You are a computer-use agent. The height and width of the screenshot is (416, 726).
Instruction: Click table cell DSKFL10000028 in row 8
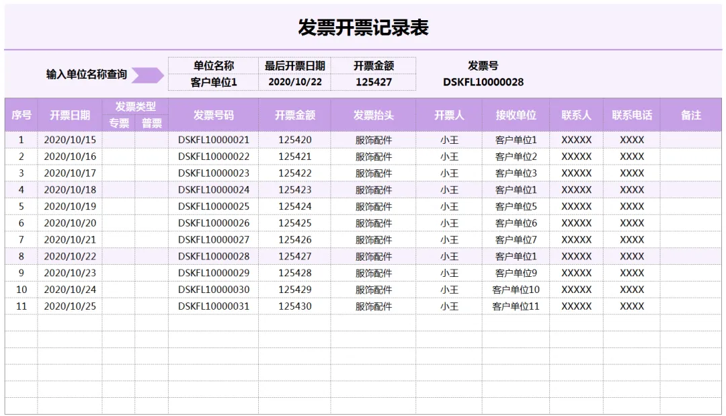tap(214, 256)
